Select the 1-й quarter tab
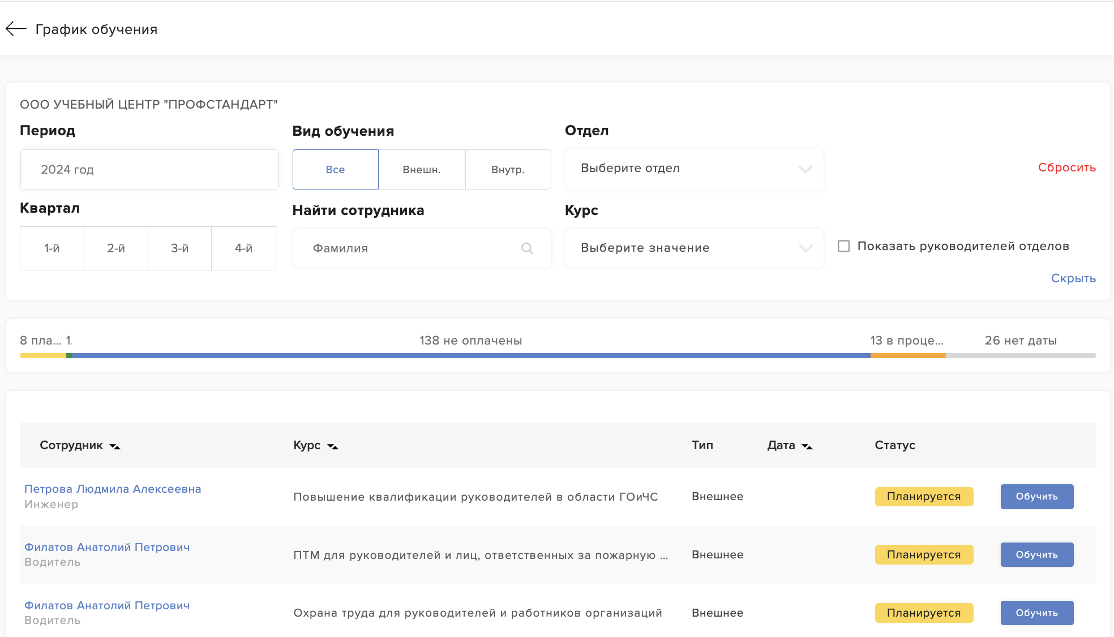Screen dimensions: 1114x637 pos(52,248)
